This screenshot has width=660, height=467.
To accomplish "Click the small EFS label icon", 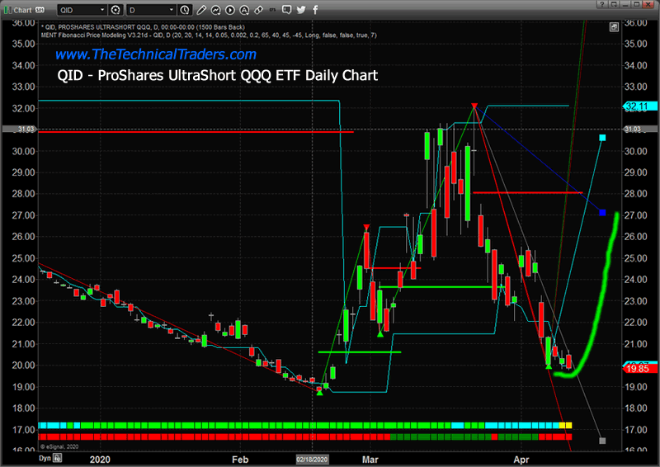I will click(x=273, y=9).
